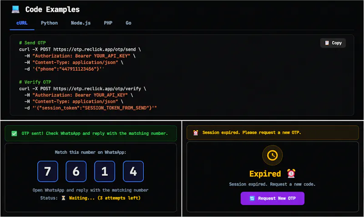Click 'Open WhatsApp and reply' instruction text
Image resolution: width=364 pixels, height=217 pixels.
91,190
